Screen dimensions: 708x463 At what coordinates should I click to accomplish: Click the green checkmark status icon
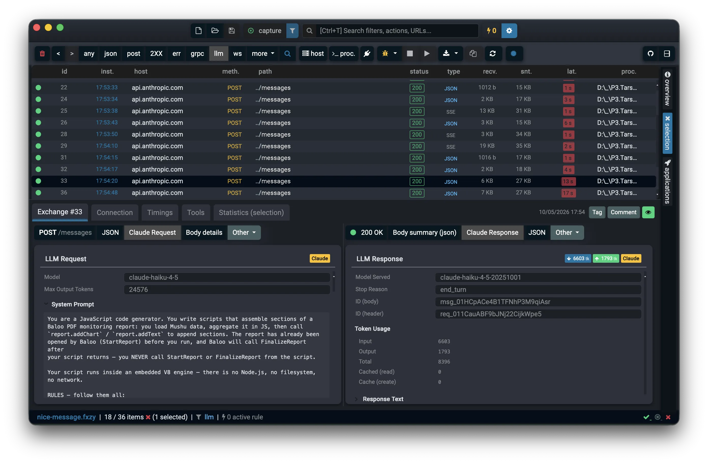click(x=646, y=417)
